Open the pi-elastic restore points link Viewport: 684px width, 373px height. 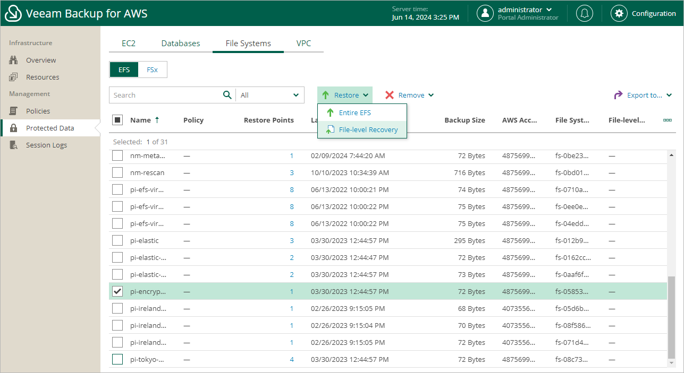(292, 240)
